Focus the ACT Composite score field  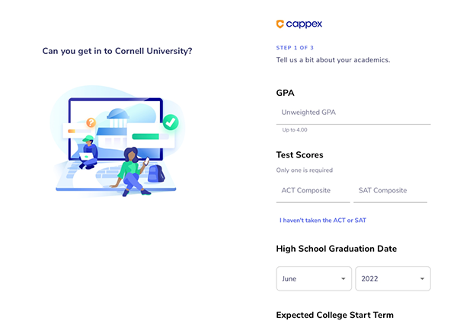[x=313, y=191]
